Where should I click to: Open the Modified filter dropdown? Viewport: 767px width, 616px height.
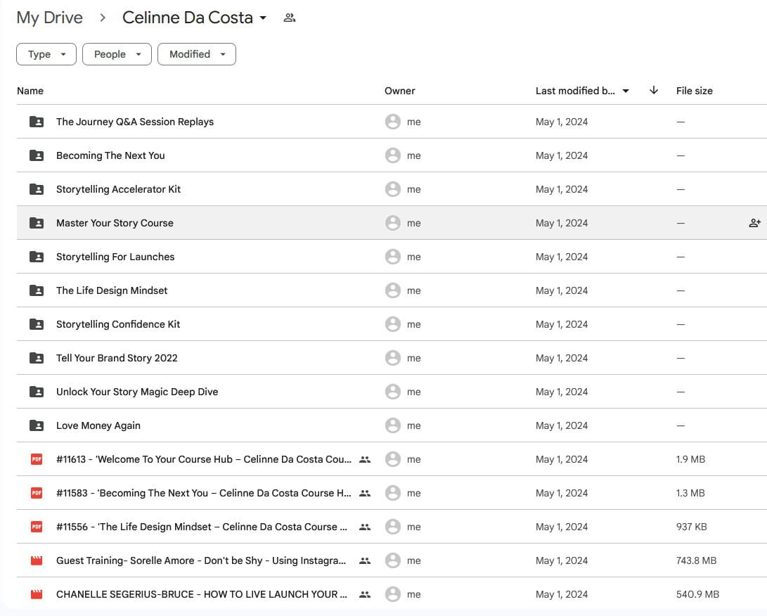pos(197,54)
